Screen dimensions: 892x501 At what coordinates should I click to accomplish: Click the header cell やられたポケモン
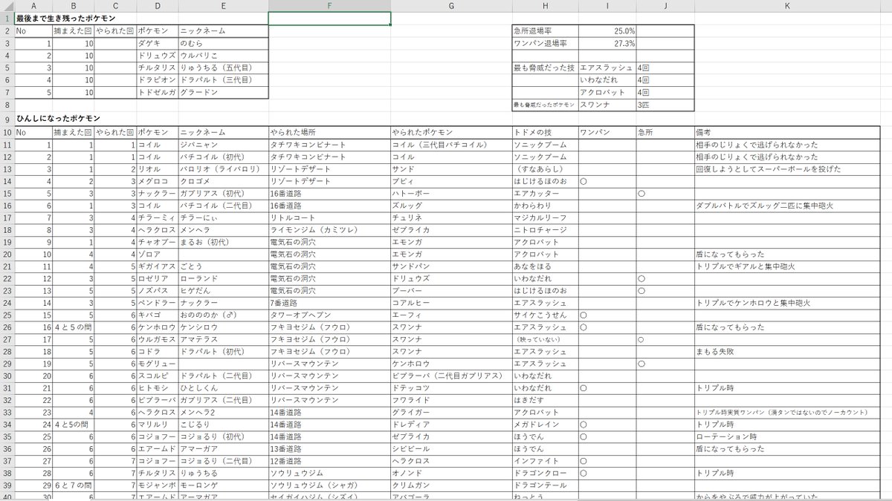click(451, 132)
